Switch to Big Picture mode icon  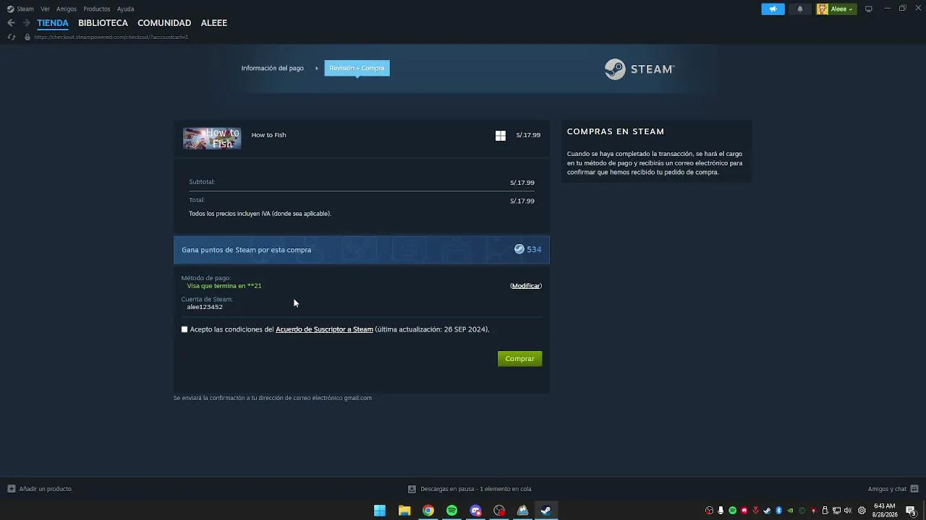[869, 9]
